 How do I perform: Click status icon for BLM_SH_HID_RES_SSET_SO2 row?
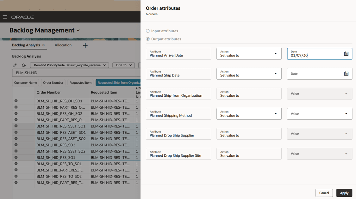[x=16, y=151]
